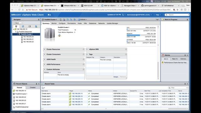Image resolution: width=201 pixels, height=113 pixels.
Task: Close the Recent Tasks panel
Action: click(187, 84)
